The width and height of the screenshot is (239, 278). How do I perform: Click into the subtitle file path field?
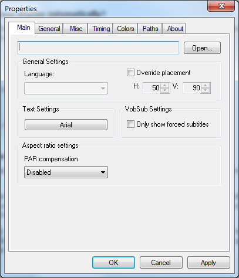(98, 48)
